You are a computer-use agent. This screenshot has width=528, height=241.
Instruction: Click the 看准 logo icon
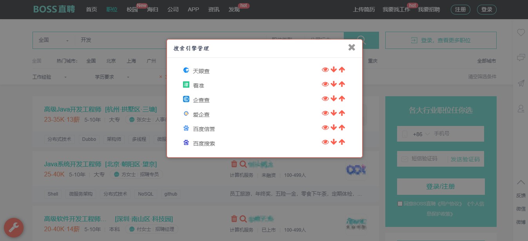[x=186, y=85]
